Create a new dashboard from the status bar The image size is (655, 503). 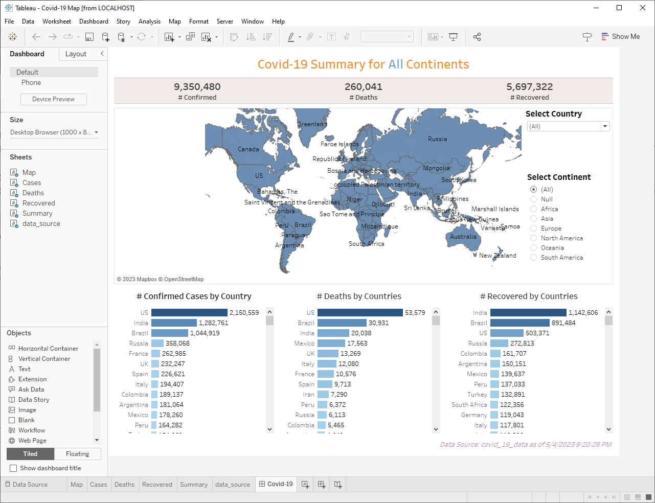[322, 484]
